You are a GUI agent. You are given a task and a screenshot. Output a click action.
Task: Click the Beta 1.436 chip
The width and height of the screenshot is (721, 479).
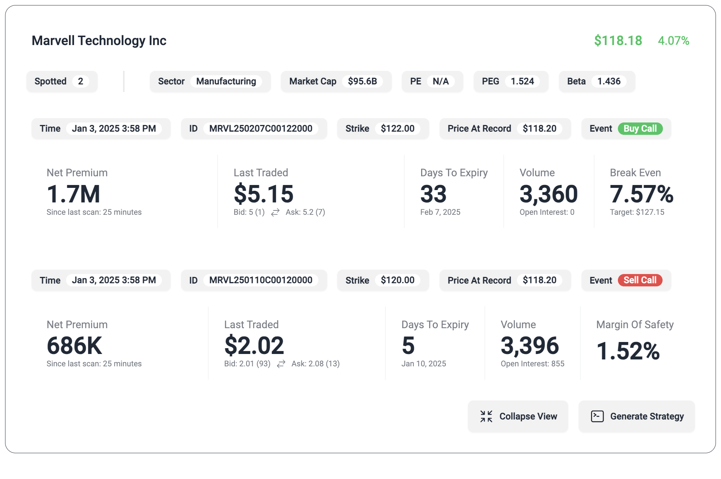point(596,81)
